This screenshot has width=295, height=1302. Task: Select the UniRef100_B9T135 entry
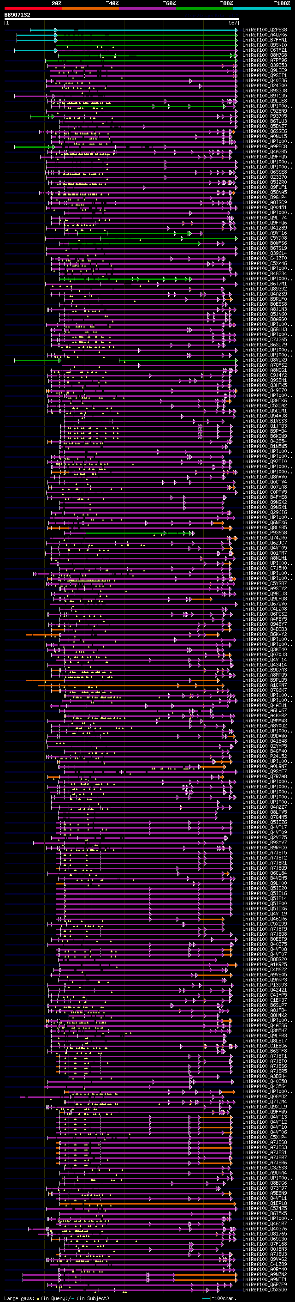(x=264, y=96)
